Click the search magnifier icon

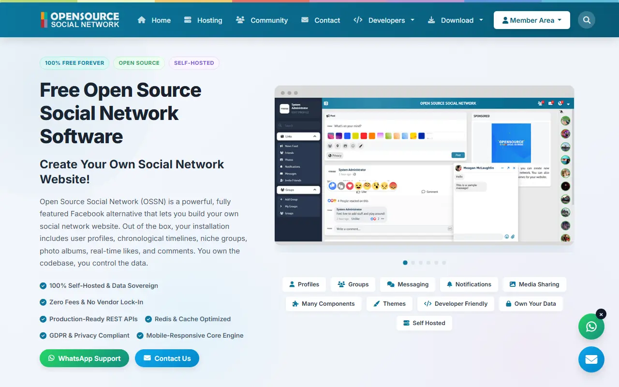click(x=587, y=20)
